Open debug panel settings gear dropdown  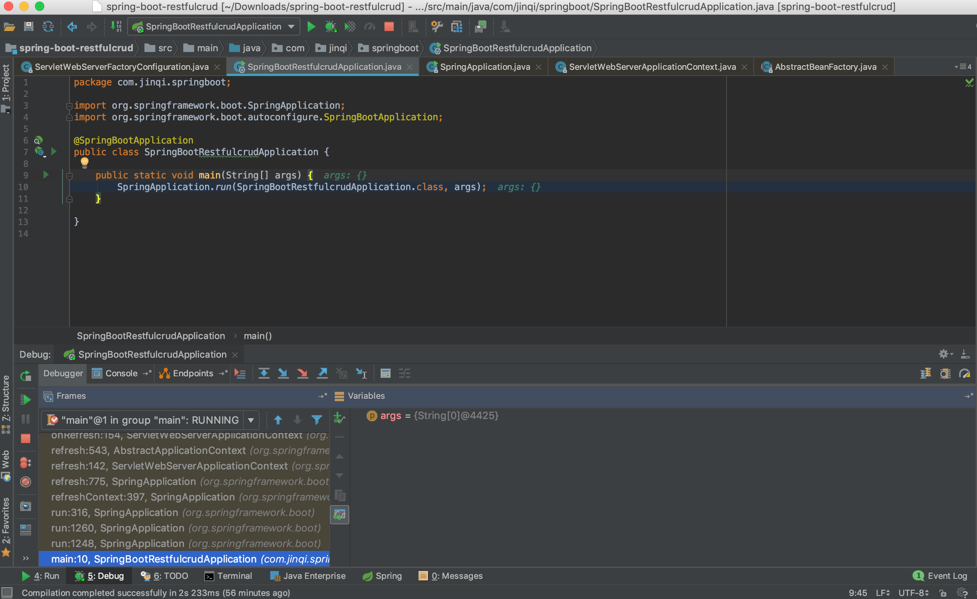(946, 354)
